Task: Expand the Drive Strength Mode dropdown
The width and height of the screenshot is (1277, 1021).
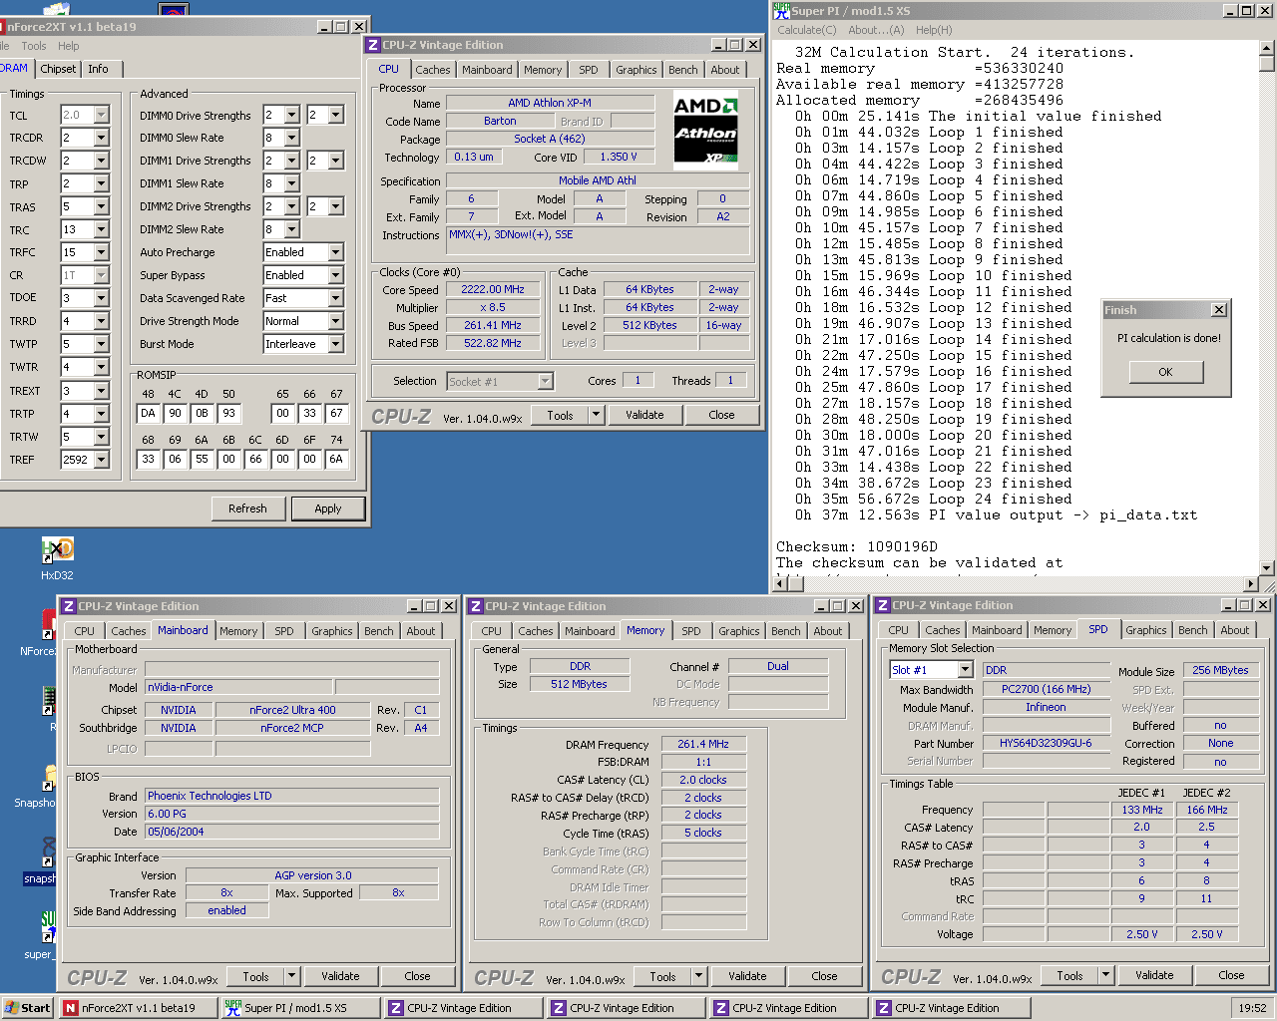Action: (336, 321)
